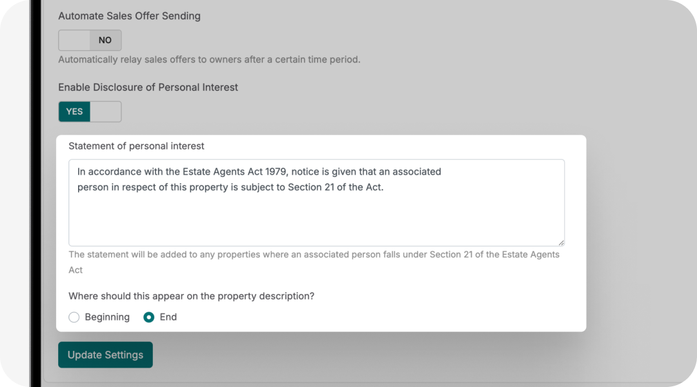This screenshot has width=697, height=387.
Task: Click the textarea resize handle
Action: 560,242
